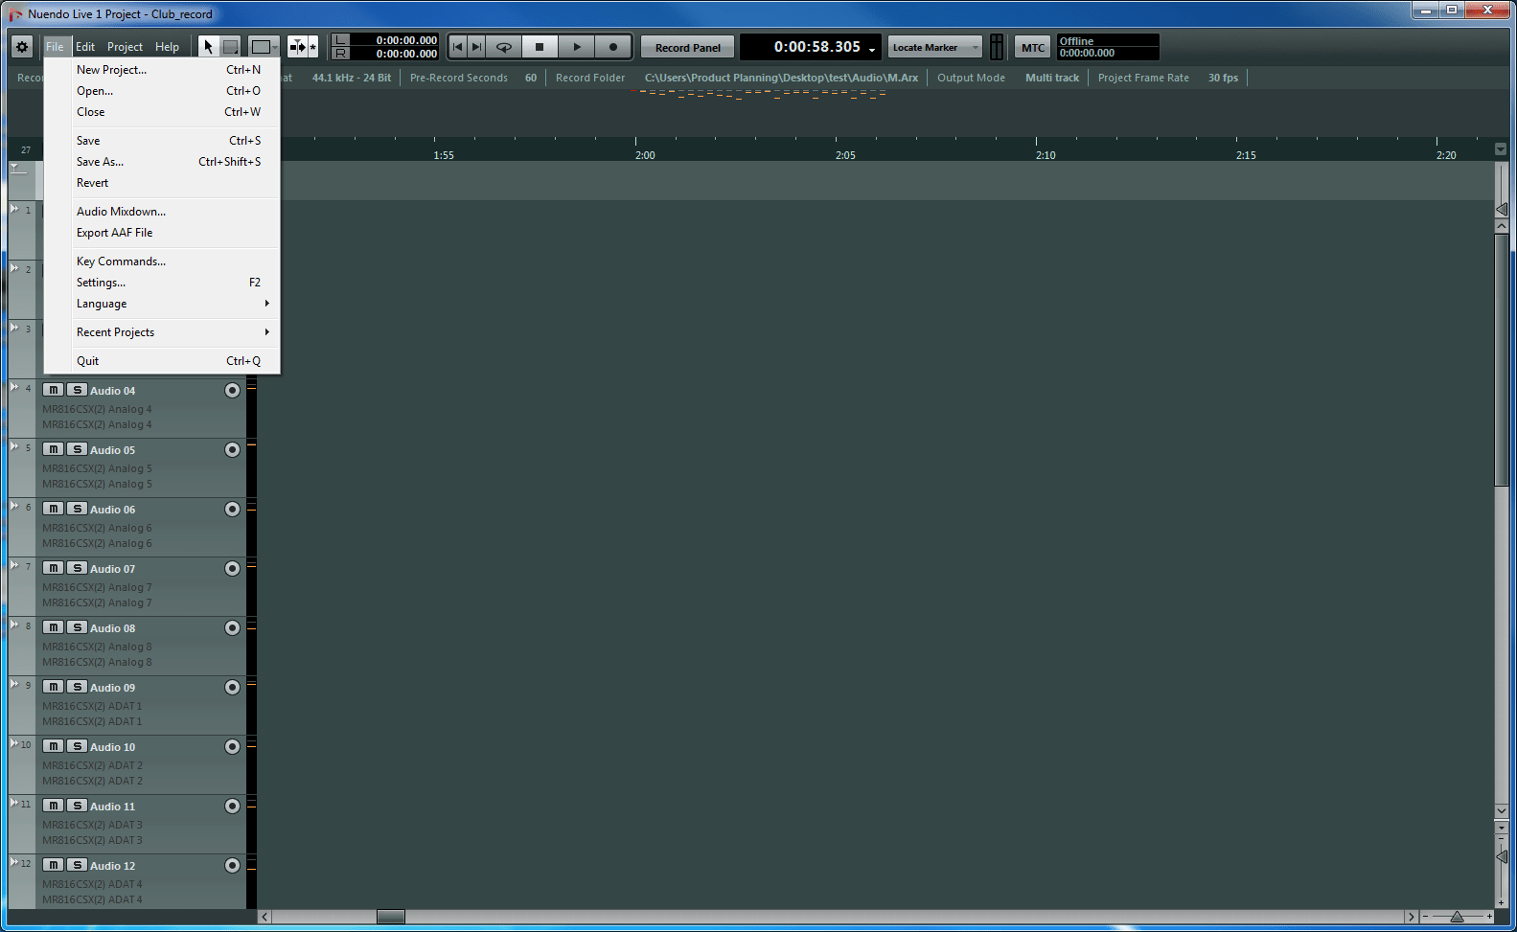Open the track height dropdown button
Image resolution: width=1517 pixels, height=932 pixels.
click(264, 46)
